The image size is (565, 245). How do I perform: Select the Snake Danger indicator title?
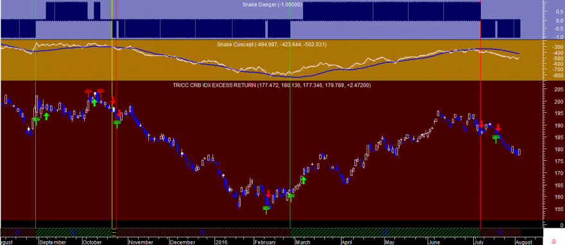(x=272, y=4)
